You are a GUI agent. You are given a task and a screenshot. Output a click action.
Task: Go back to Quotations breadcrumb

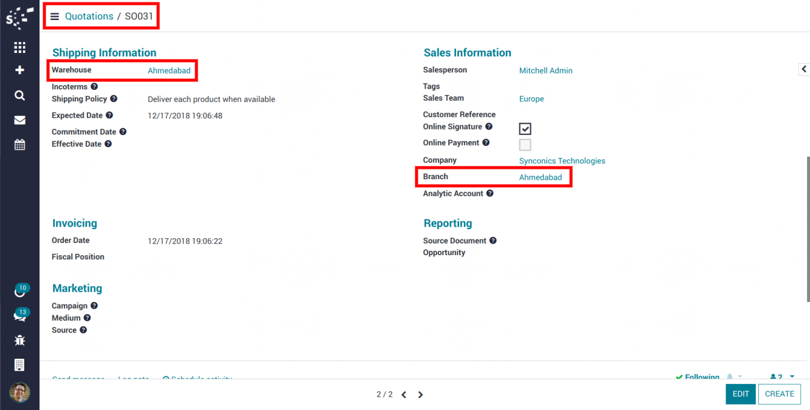tap(89, 16)
